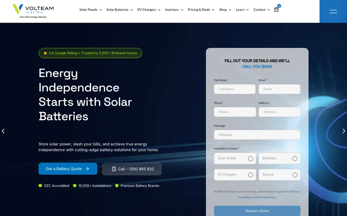Viewport: 347px width, 216px height.
Task: Go to previous slide arrow
Action: 3,131
